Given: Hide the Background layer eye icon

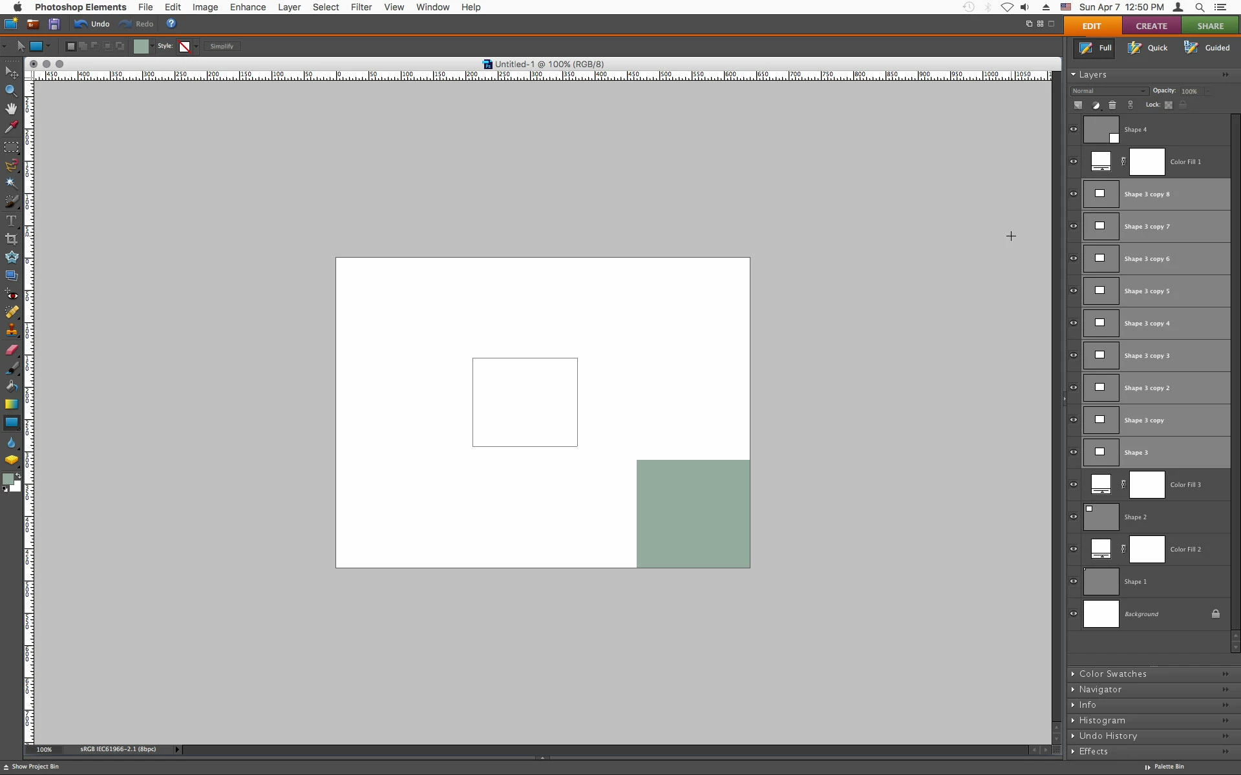Looking at the screenshot, I should tap(1074, 614).
